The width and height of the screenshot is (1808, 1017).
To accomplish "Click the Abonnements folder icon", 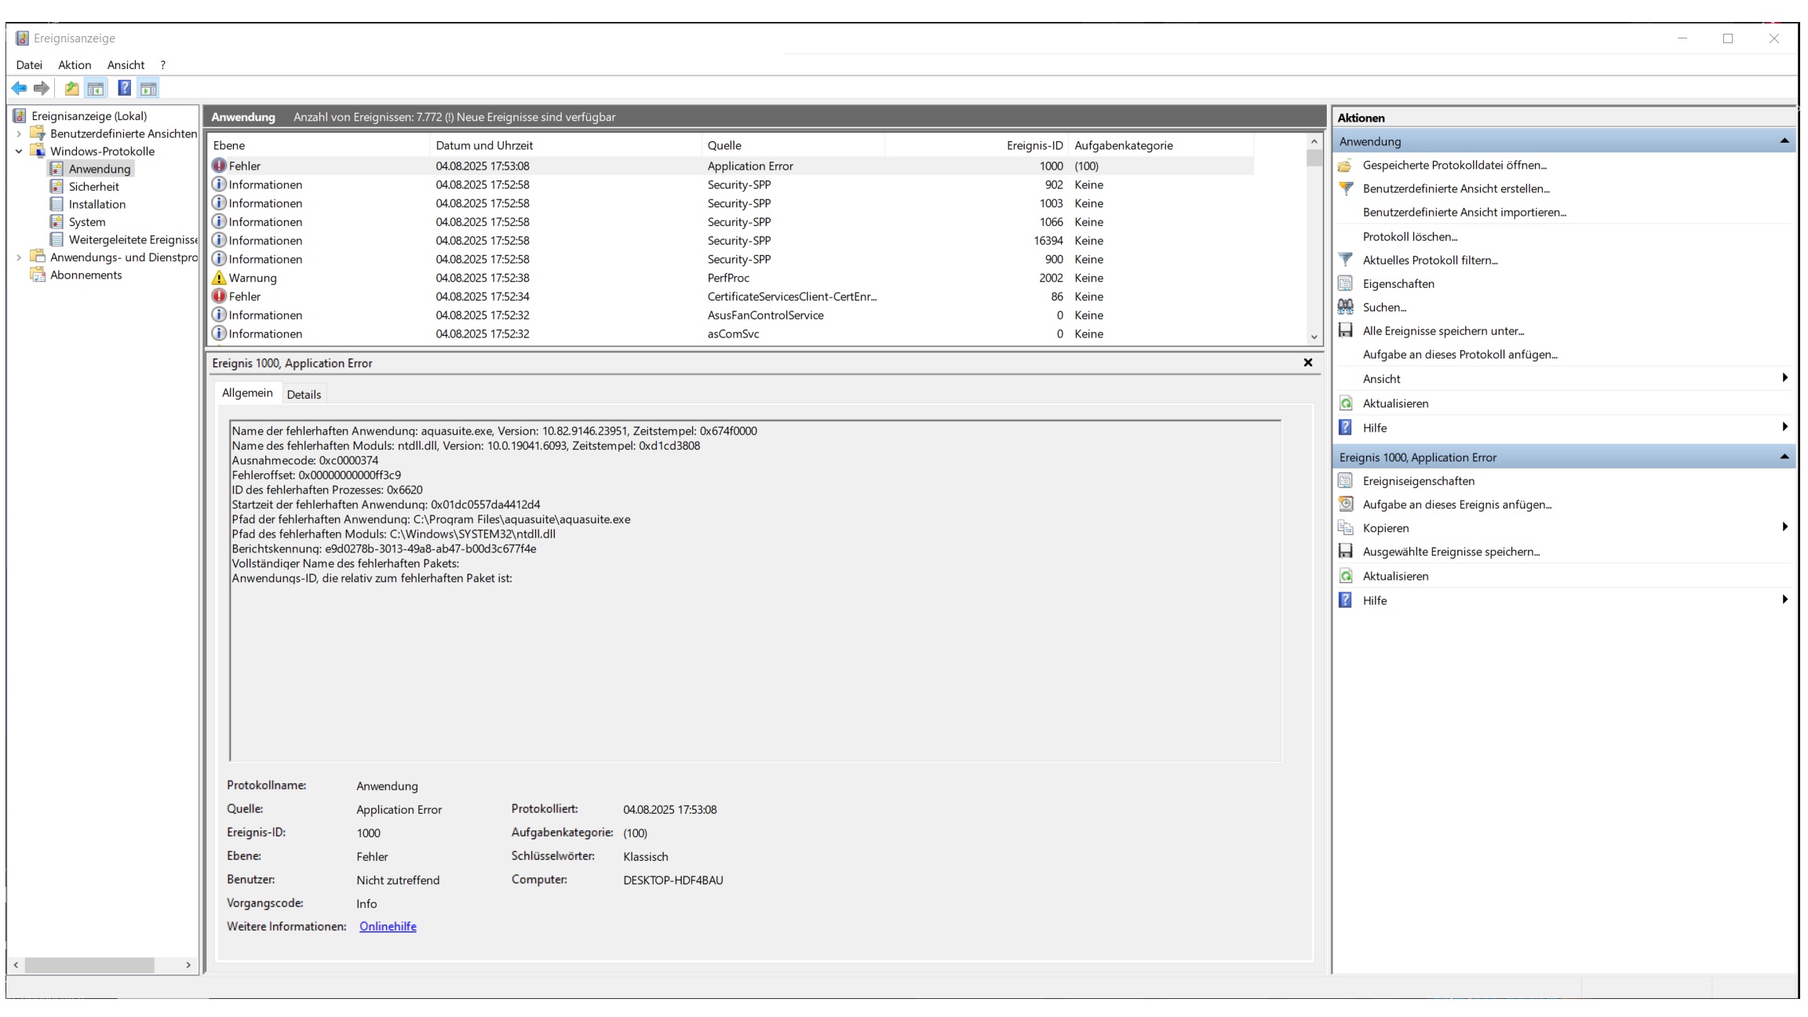I will tap(37, 275).
